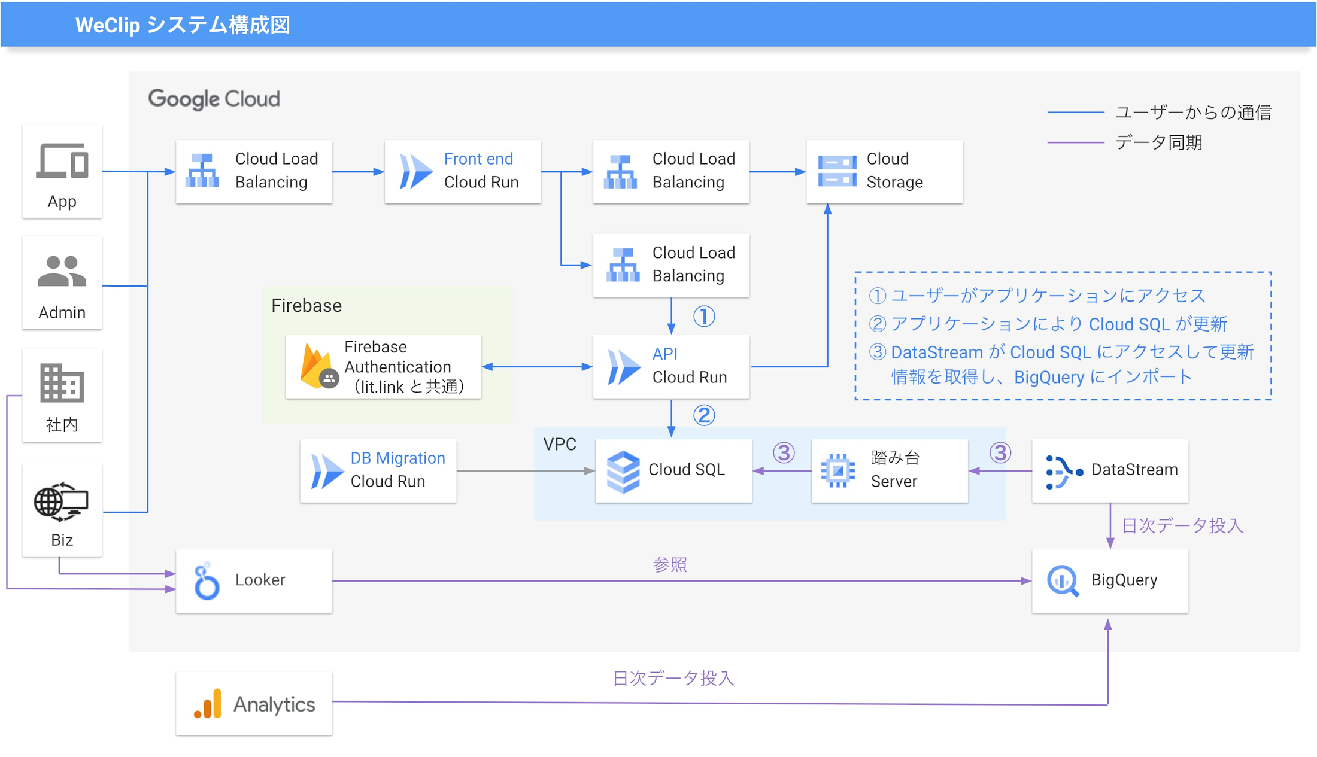The width and height of the screenshot is (1317, 757).
Task: Click the Firebase Authentication flame icon
Action: (318, 366)
